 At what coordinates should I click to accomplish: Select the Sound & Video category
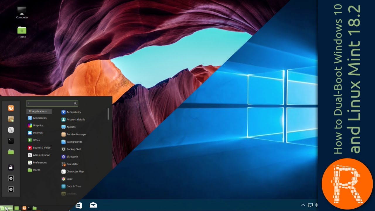point(39,148)
